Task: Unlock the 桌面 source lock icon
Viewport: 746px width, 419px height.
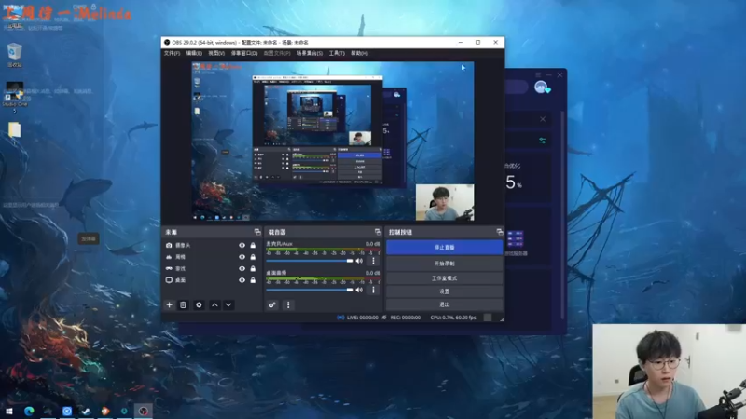Action: (253, 280)
